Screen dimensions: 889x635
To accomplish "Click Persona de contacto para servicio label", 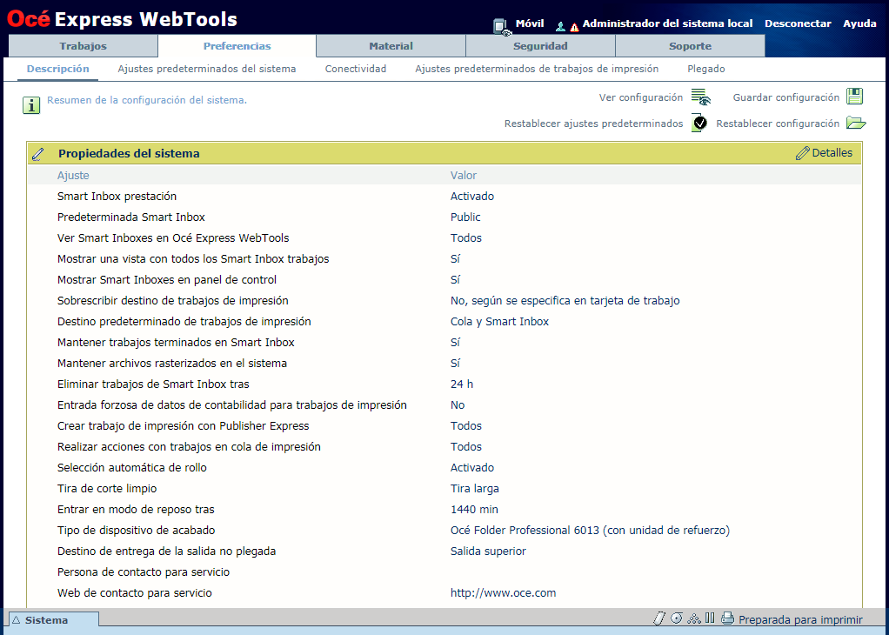I will click(144, 572).
